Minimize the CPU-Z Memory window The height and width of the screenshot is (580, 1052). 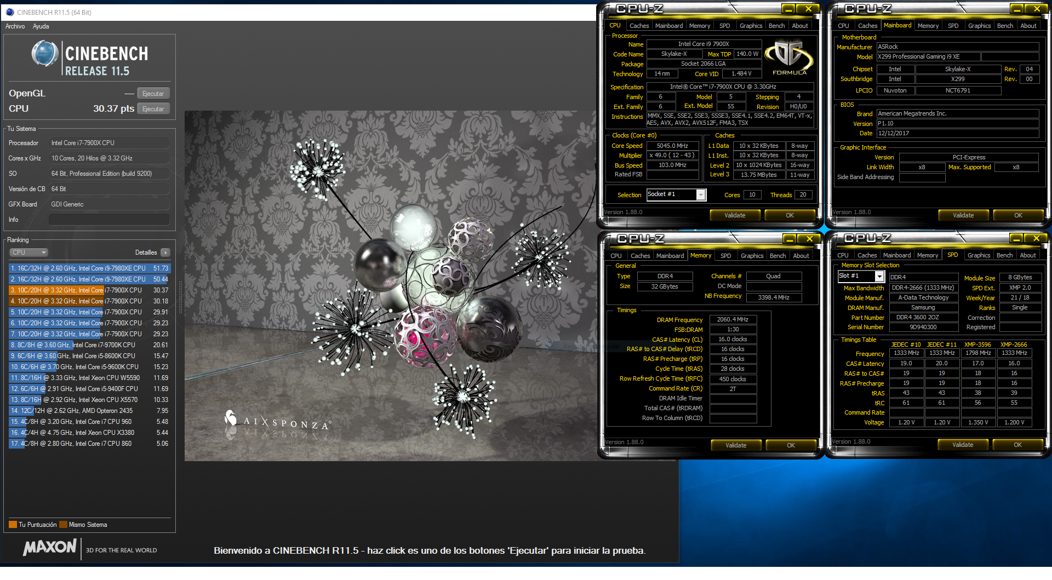pyautogui.click(x=790, y=239)
